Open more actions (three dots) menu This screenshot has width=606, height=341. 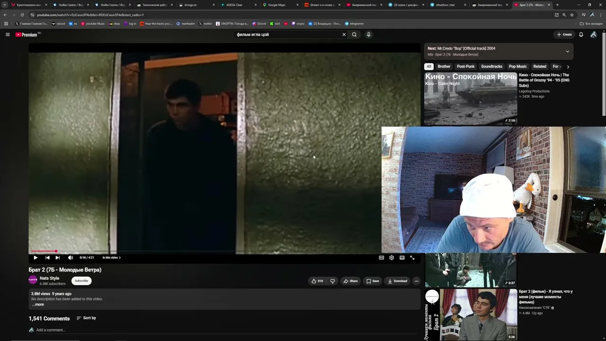pyautogui.click(x=417, y=281)
